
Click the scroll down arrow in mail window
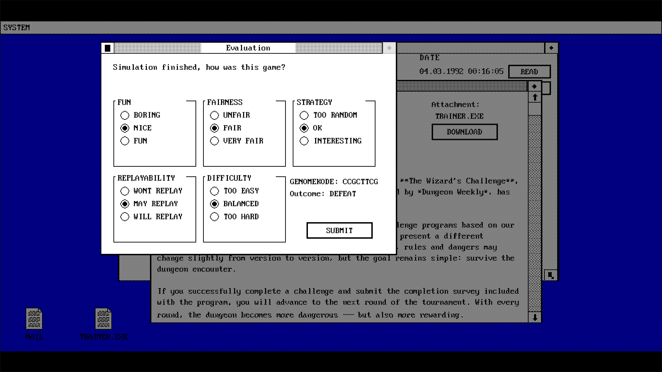tap(535, 317)
